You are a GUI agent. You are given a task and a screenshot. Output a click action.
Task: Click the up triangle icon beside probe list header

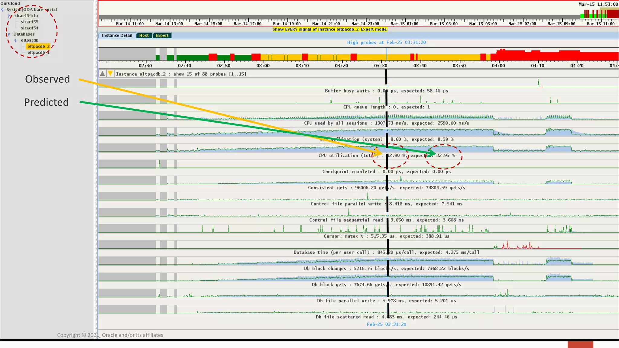point(102,74)
